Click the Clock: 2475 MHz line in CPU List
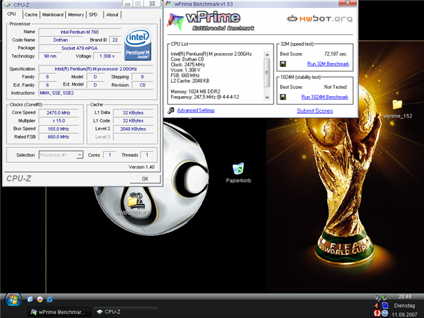The height and width of the screenshot is (318, 424). coord(187,65)
